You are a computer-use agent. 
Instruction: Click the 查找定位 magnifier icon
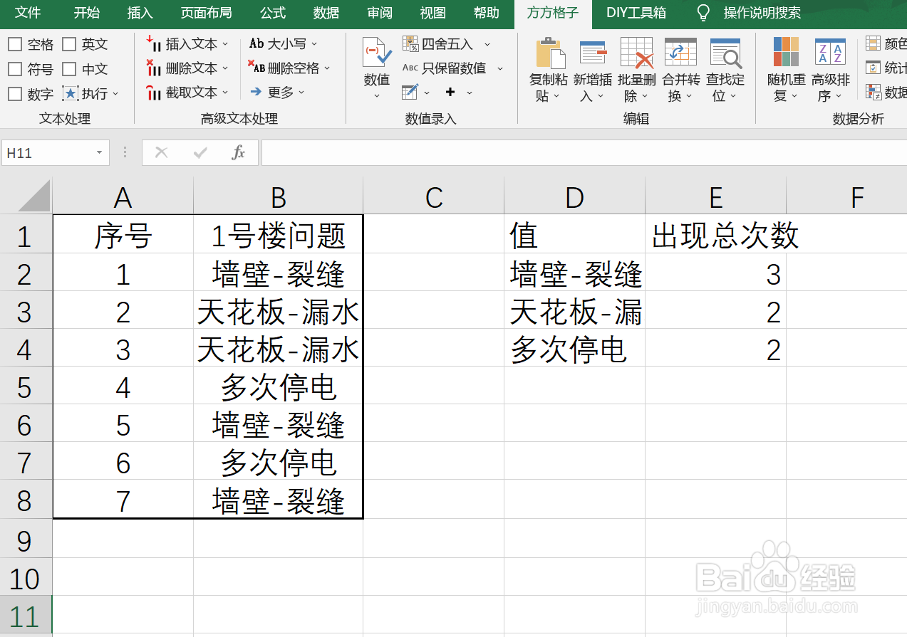(725, 53)
